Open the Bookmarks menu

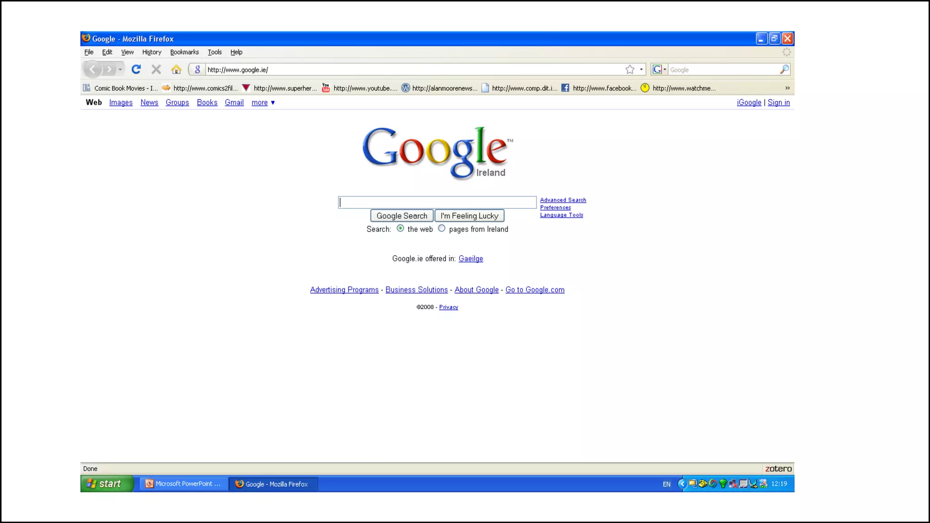(184, 52)
